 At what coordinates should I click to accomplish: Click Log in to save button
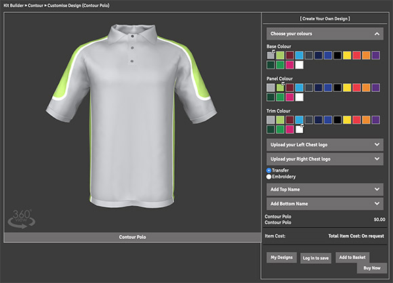316,258
